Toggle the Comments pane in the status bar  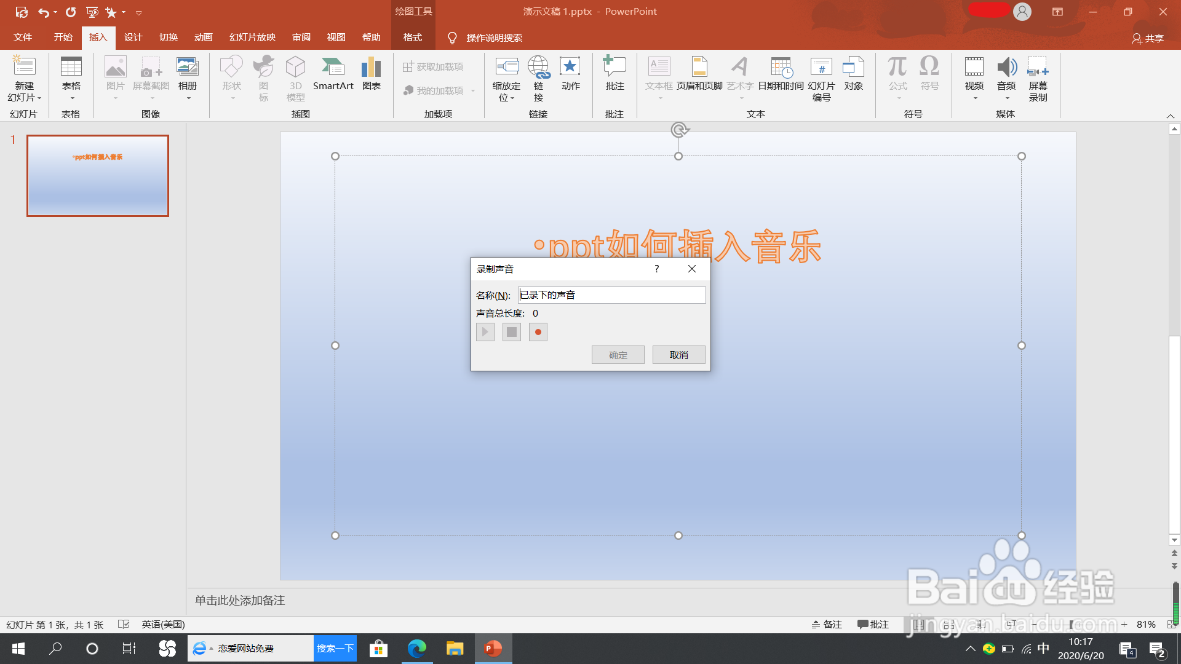coord(873,625)
